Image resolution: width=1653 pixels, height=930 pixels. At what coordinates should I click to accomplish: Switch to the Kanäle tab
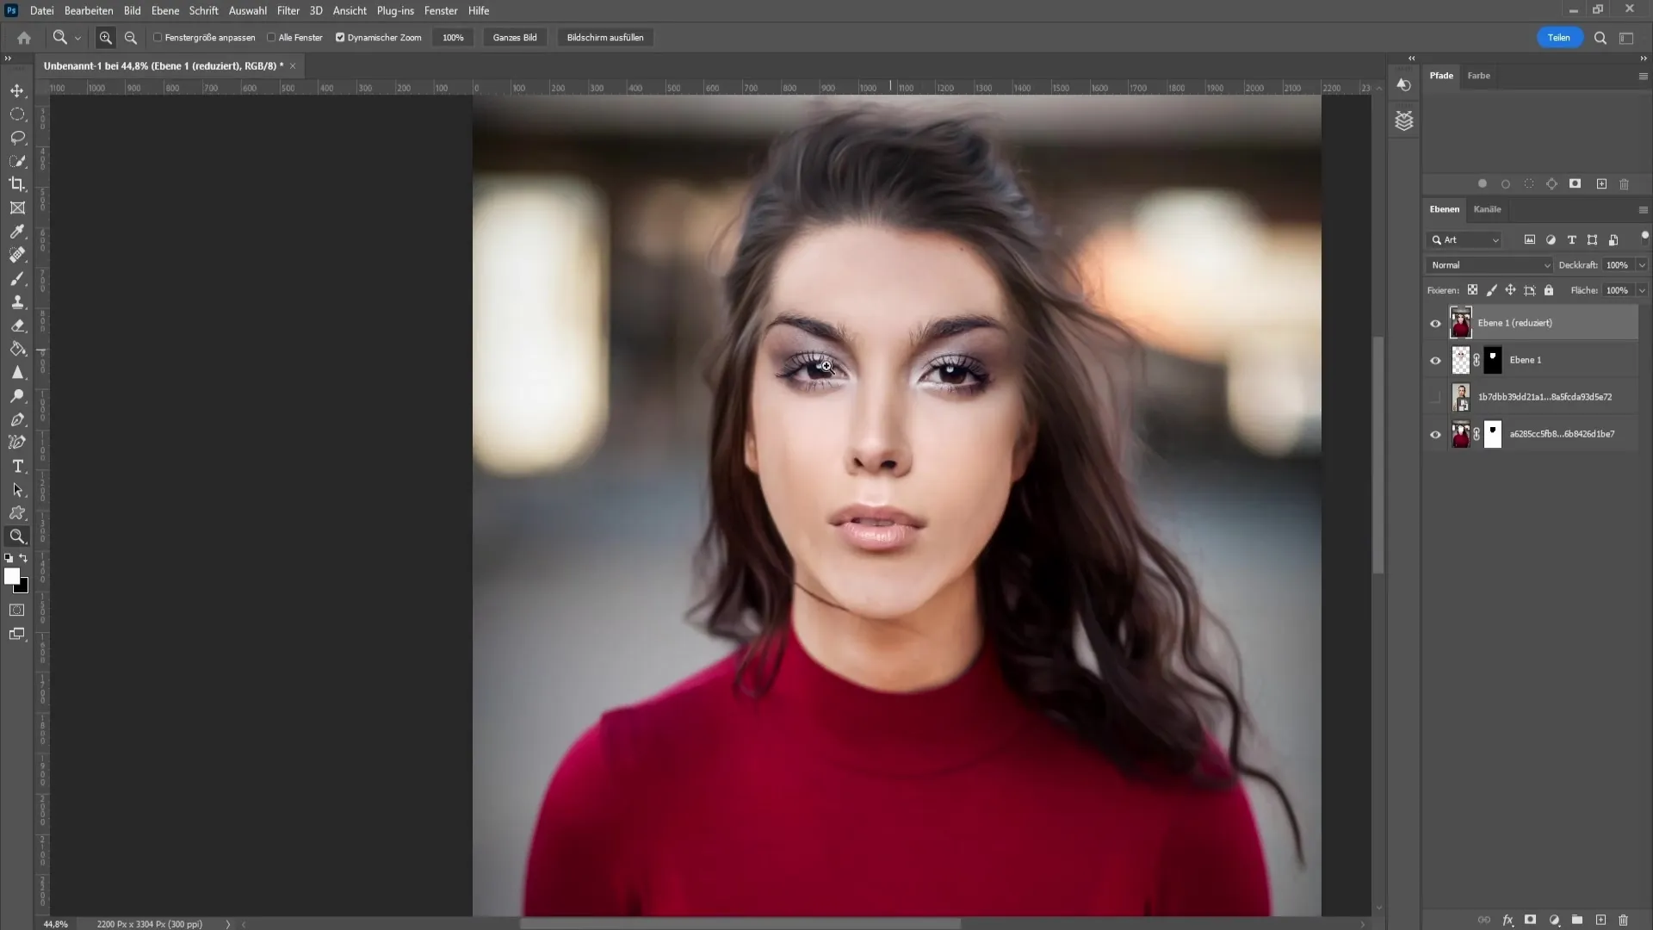[x=1487, y=209]
